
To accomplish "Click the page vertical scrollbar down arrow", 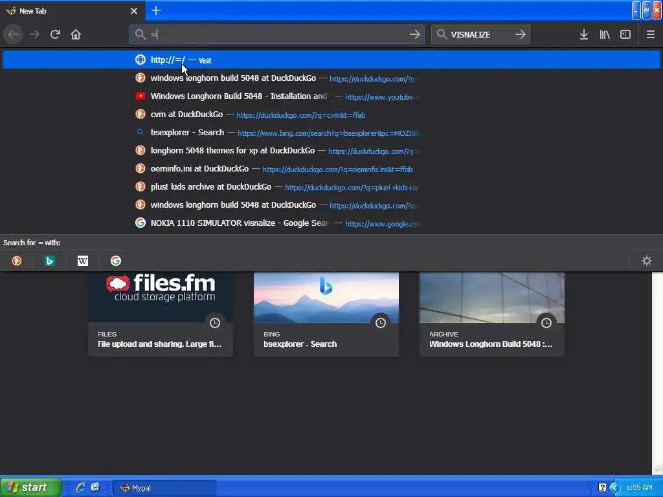I will 658,470.
